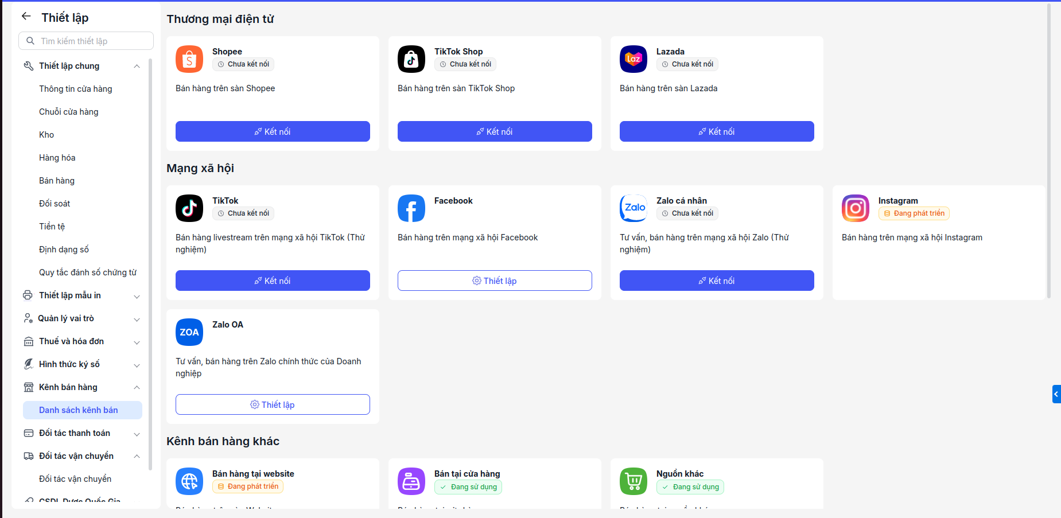Open Thông tin cửa hàng settings
The width and height of the screenshot is (1061, 518).
[x=76, y=89]
